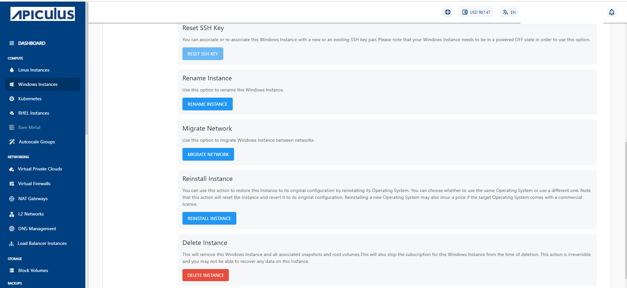Viewport: 627px width, 288px height.
Task: Click the Migrate Network button
Action: [x=208, y=154]
